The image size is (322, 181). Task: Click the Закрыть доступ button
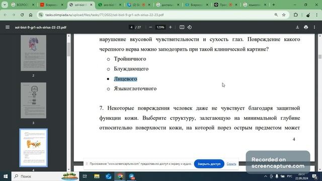(209, 164)
